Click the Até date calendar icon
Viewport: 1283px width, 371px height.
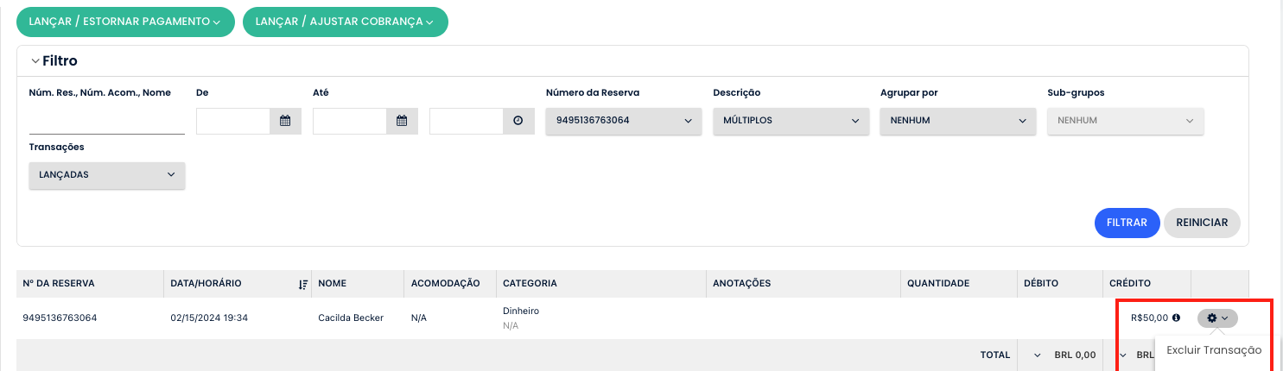[402, 122]
